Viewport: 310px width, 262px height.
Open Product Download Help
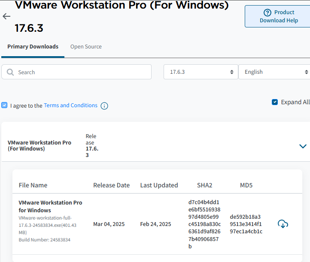coord(278,16)
